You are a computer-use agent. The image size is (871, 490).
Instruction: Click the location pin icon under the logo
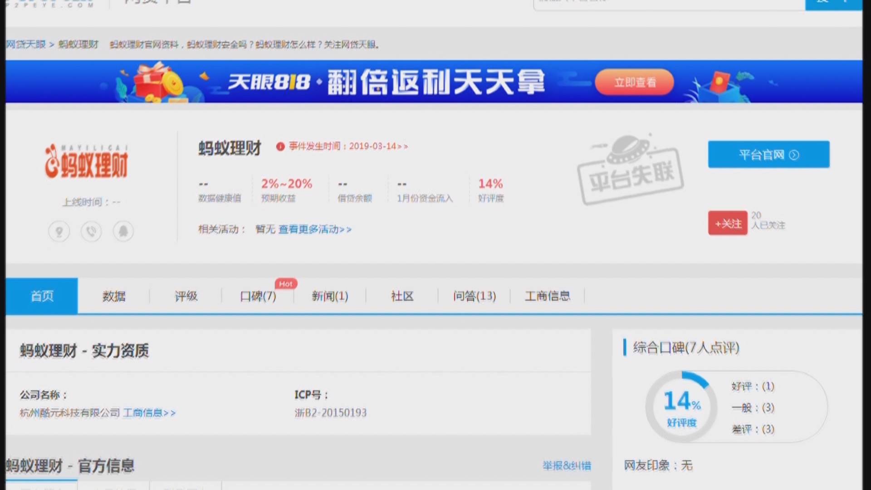click(x=59, y=231)
